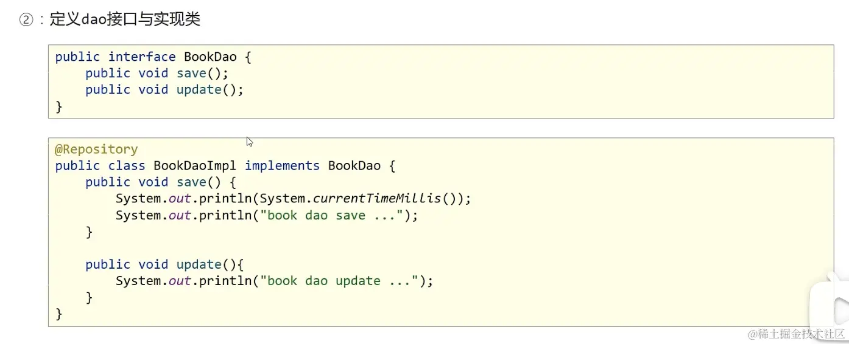The width and height of the screenshot is (849, 344).
Task: Select the line 'public interface BookDao {'
Action: pos(153,57)
